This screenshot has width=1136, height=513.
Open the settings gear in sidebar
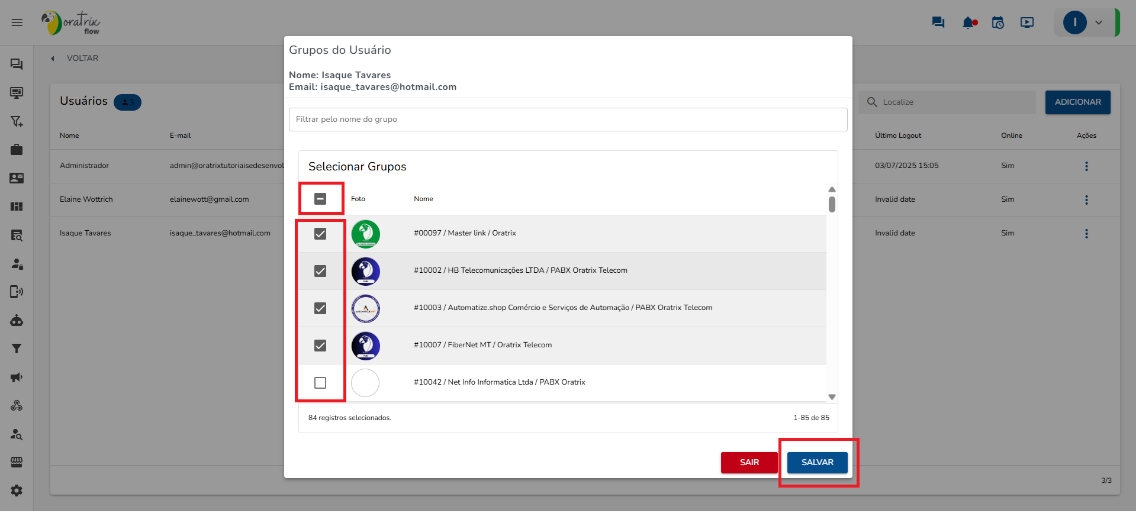(x=17, y=491)
